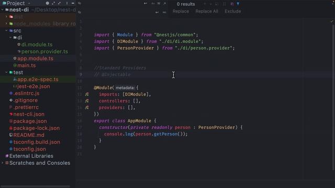The width and height of the screenshot is (335, 188).
Task: Click the Expand All icon in Project panel
Action: (53, 3)
